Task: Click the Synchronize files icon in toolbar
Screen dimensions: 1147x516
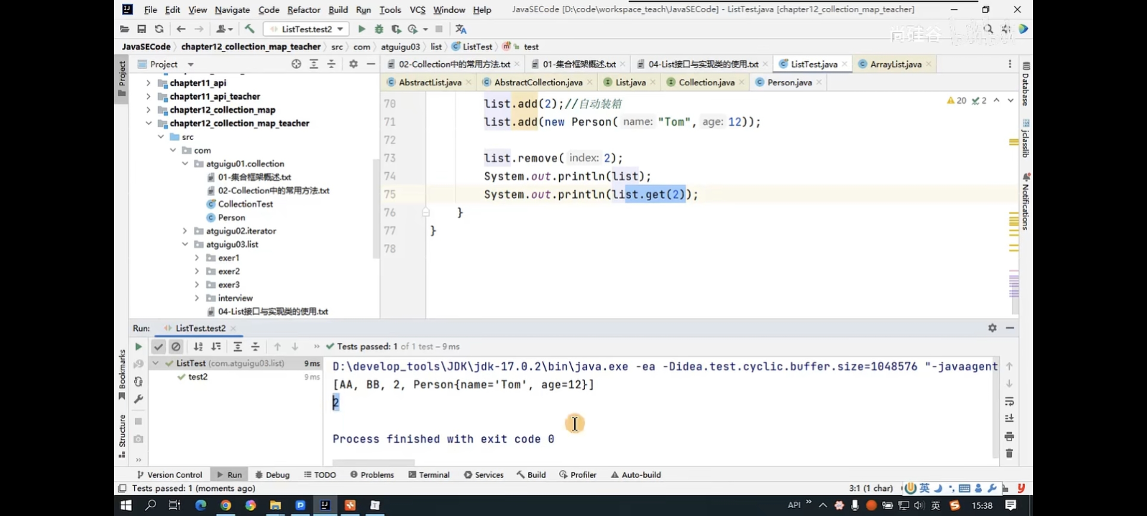Action: 159,28
